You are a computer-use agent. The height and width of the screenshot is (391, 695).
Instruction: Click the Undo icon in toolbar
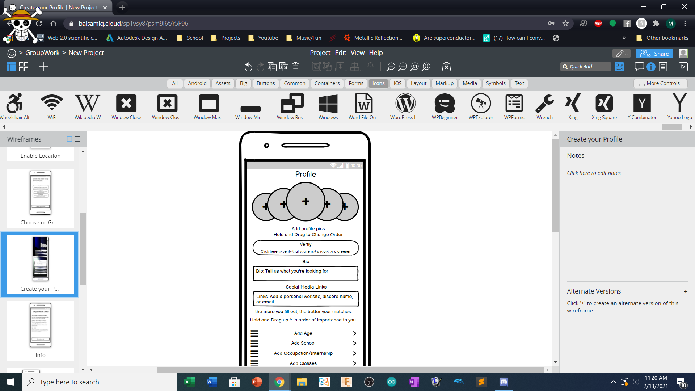[248, 67]
